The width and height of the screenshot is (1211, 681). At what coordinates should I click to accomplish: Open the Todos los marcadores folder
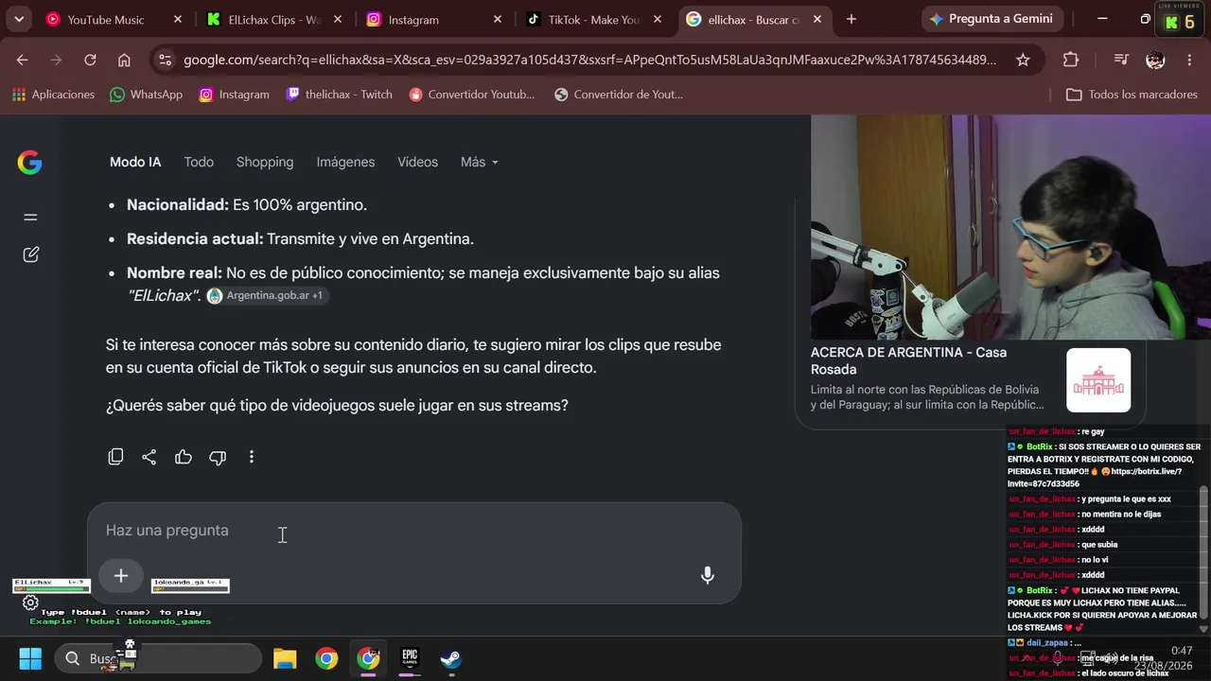1132,95
